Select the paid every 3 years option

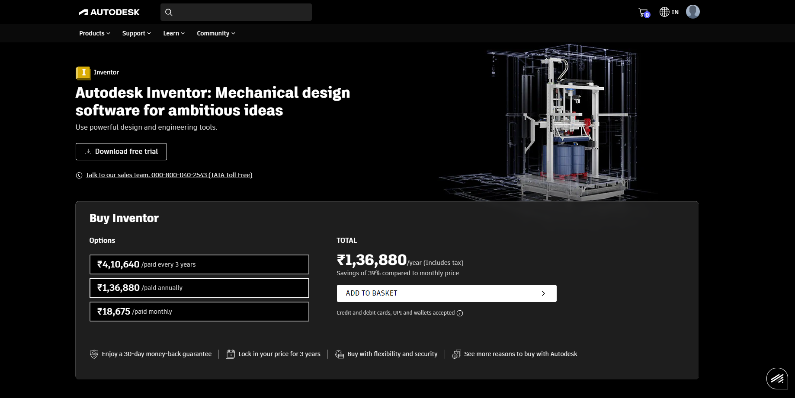click(x=199, y=264)
